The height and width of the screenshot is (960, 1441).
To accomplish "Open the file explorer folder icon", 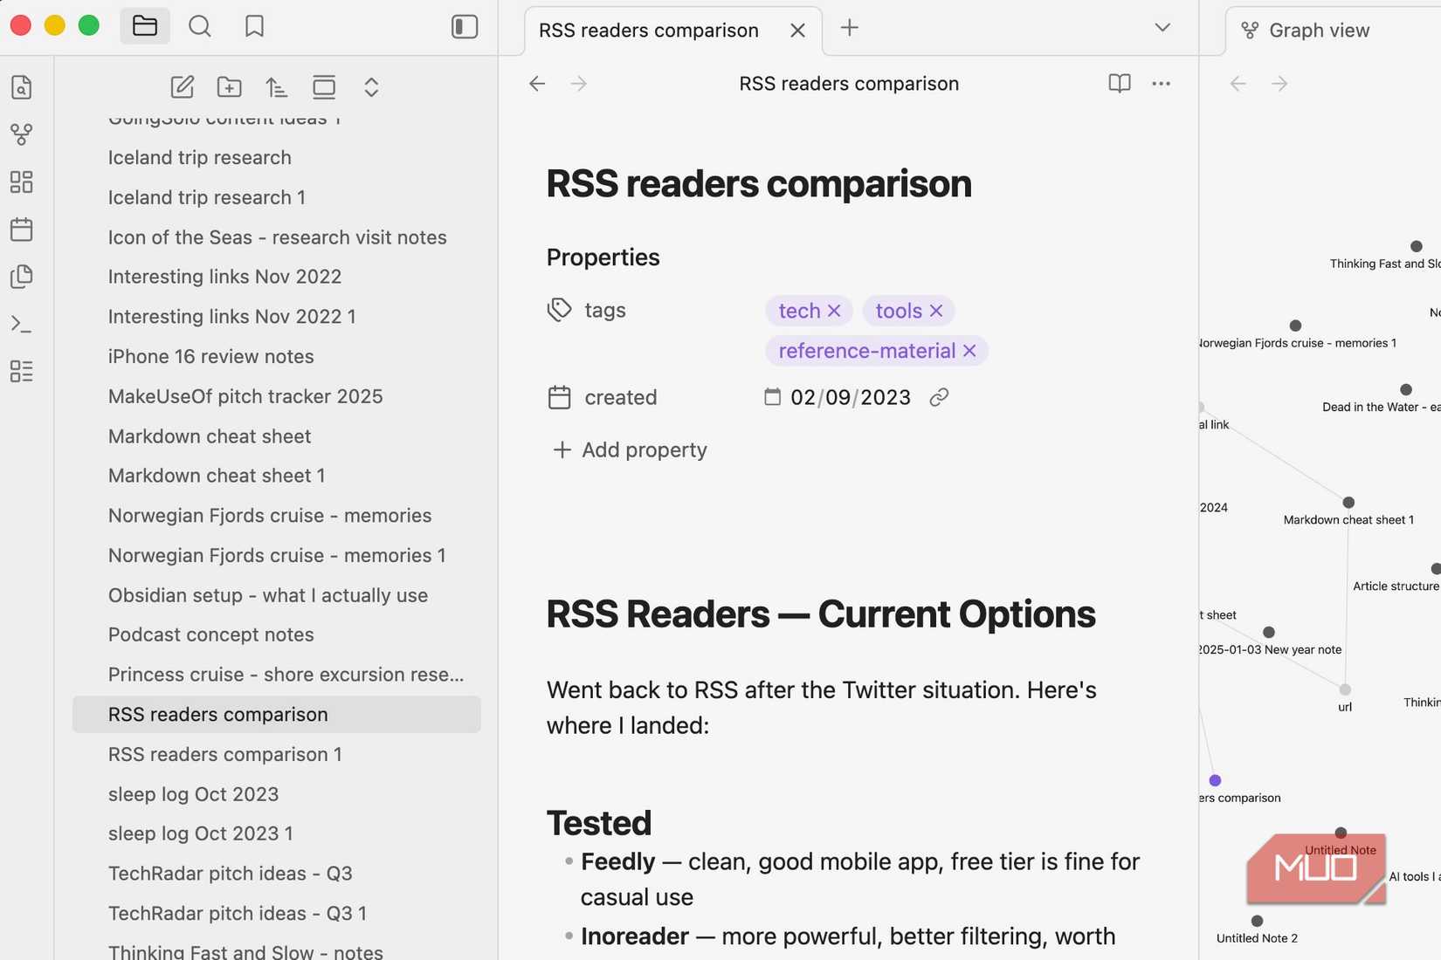I will (x=145, y=26).
